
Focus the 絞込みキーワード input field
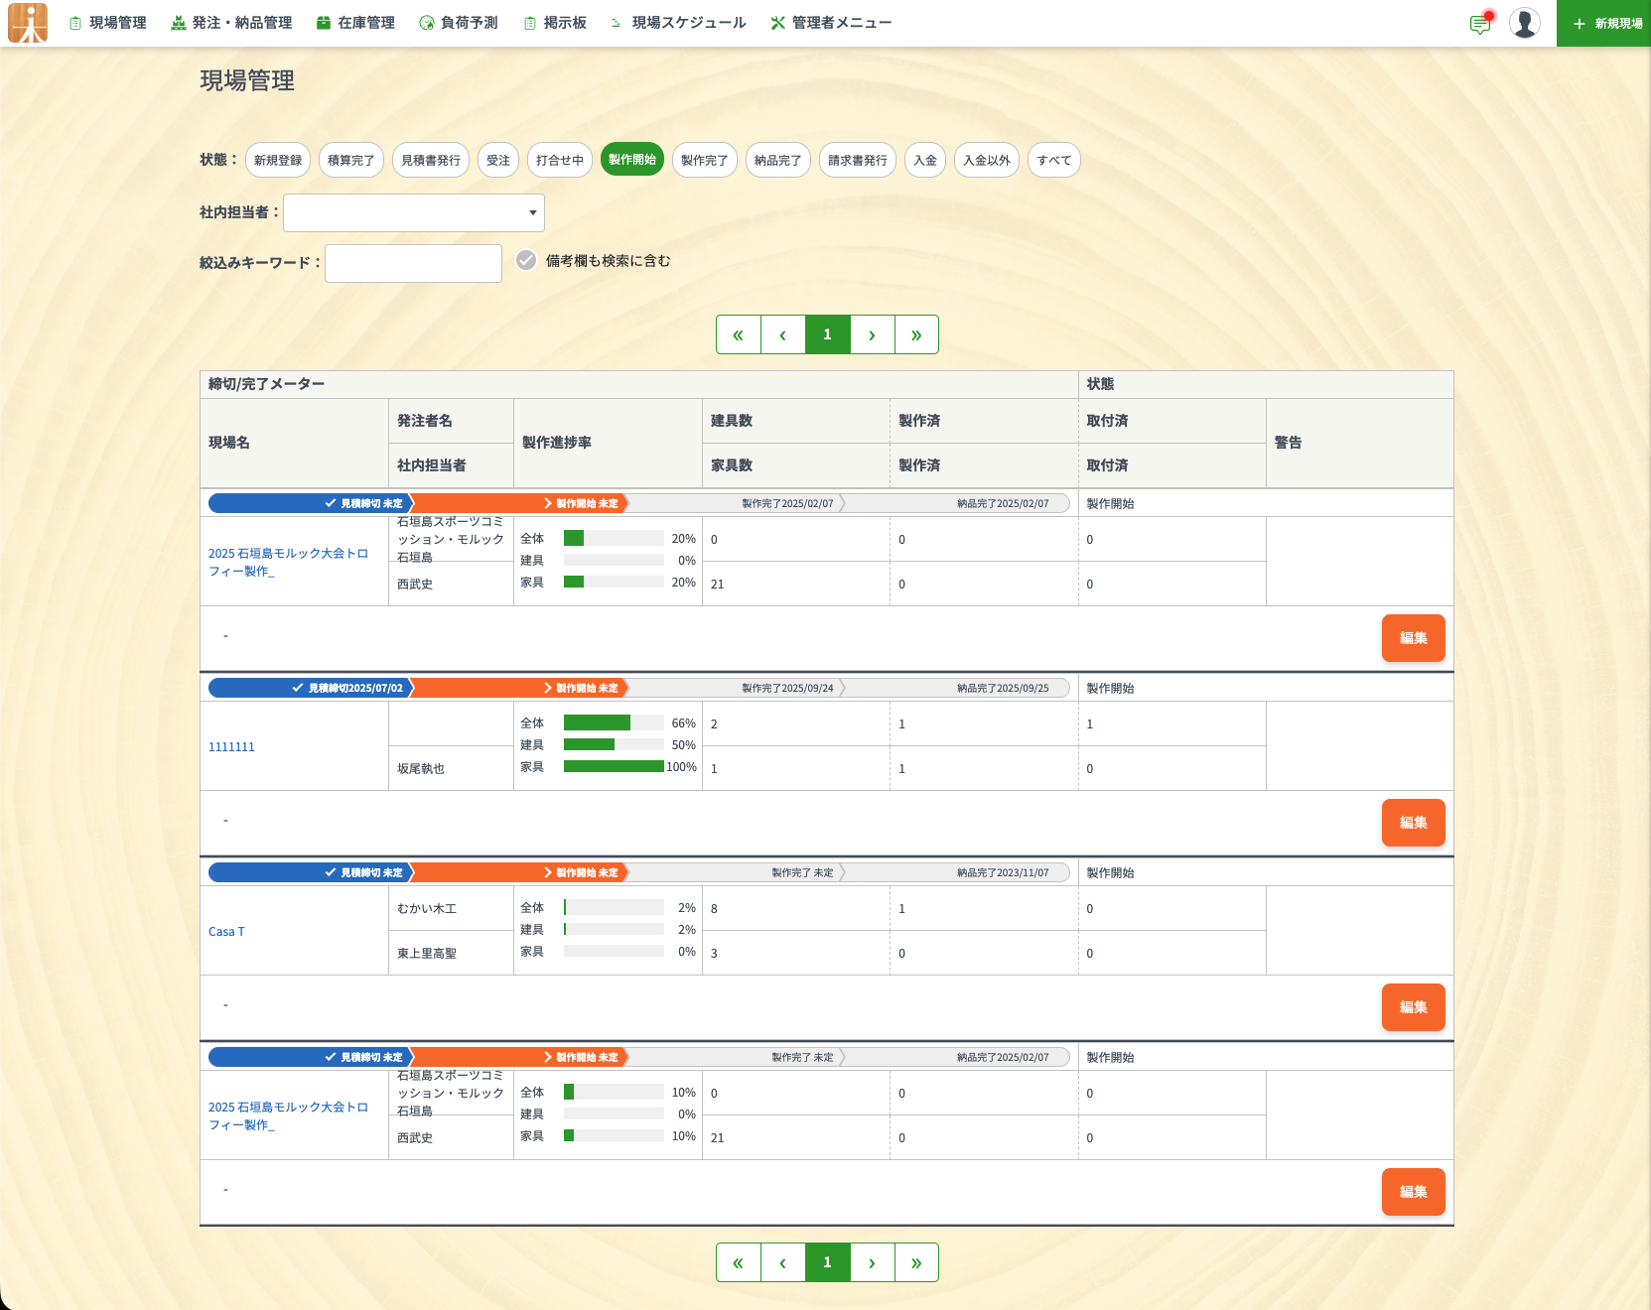coord(413,263)
